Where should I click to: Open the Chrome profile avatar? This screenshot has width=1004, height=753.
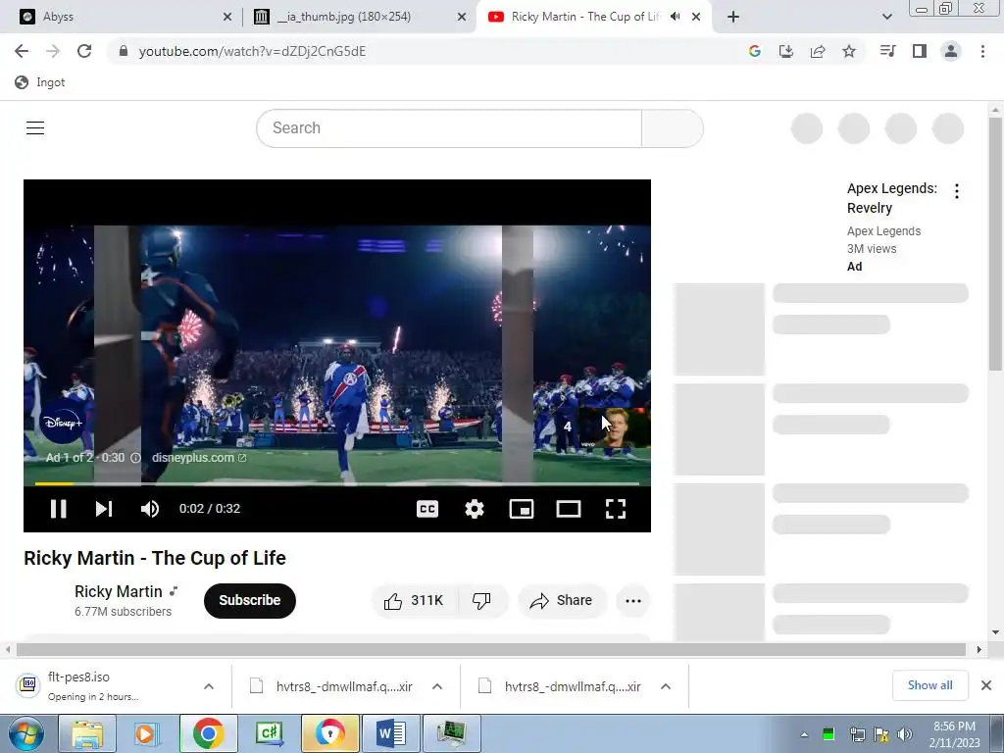tap(951, 51)
